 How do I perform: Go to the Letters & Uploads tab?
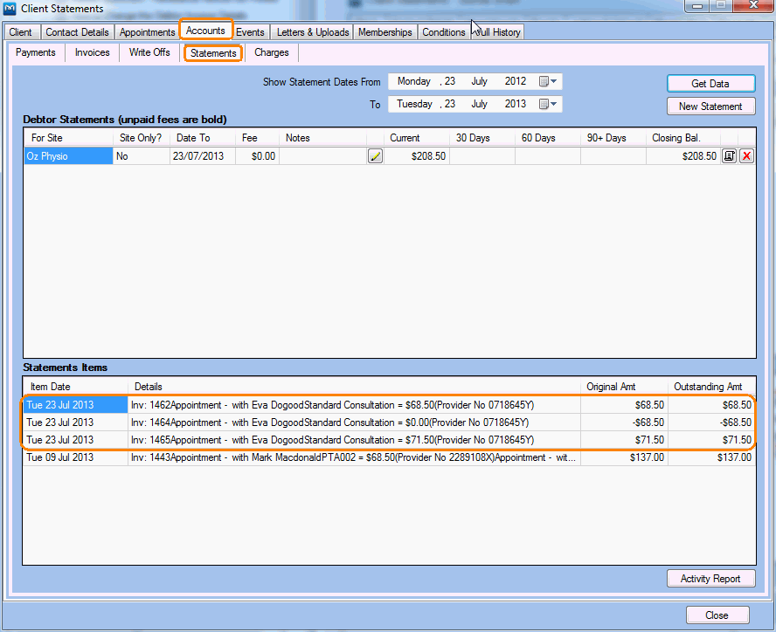pos(310,31)
